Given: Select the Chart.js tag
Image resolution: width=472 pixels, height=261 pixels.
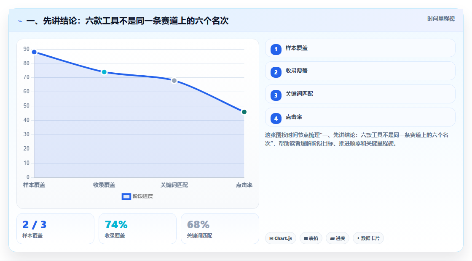Looking at the screenshot, I should coord(281,238).
